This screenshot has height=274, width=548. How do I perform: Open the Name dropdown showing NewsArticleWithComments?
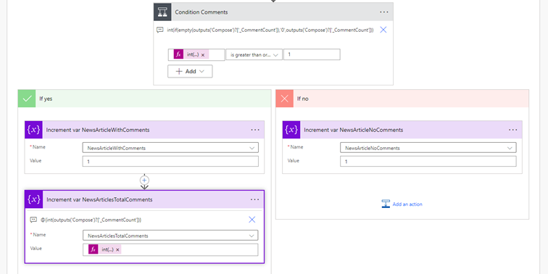[170, 148]
